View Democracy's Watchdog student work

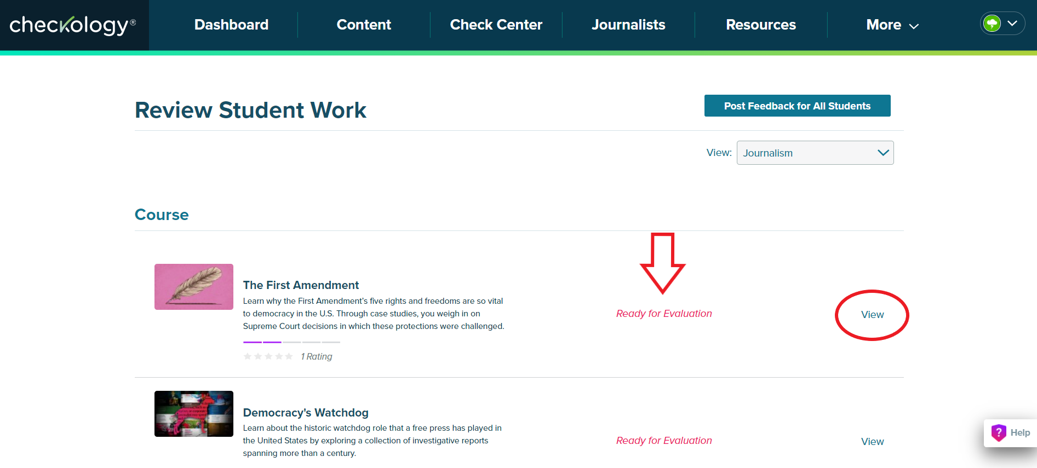click(872, 442)
